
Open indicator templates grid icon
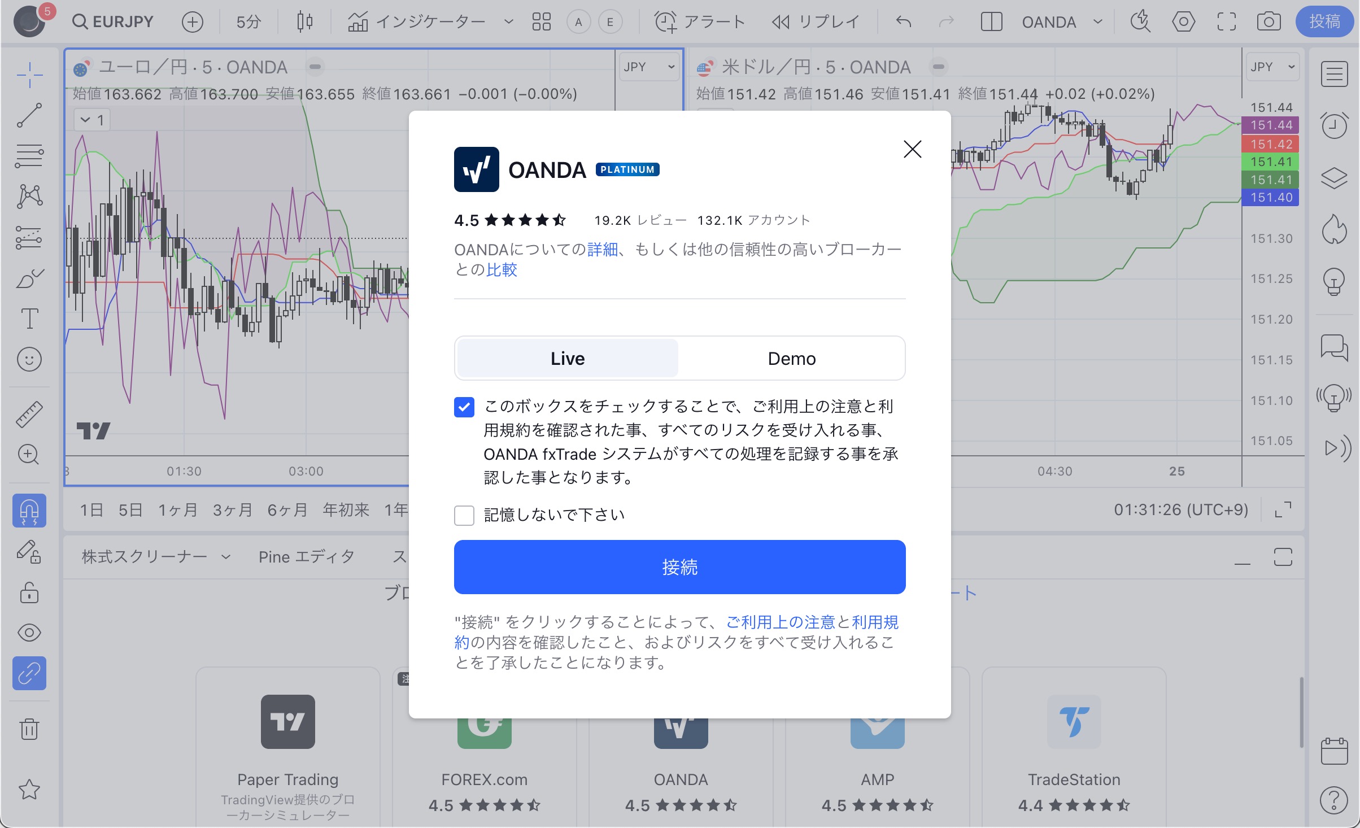click(x=541, y=22)
